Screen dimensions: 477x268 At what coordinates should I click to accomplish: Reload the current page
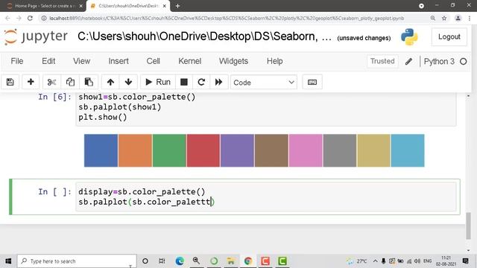(30, 18)
